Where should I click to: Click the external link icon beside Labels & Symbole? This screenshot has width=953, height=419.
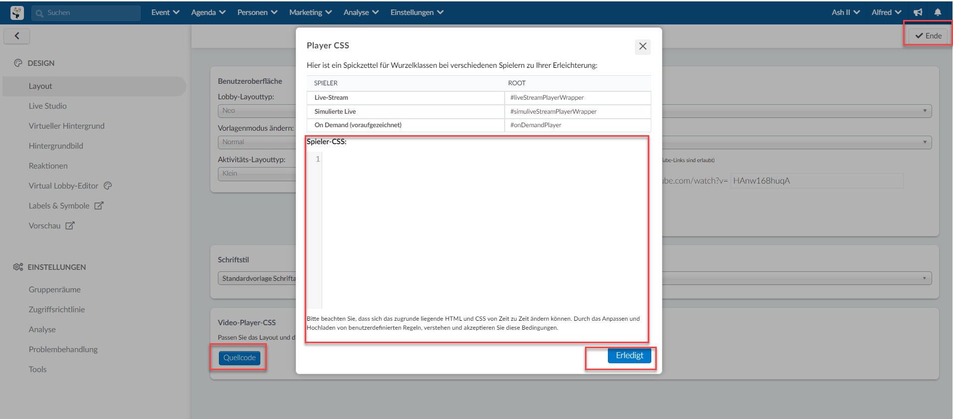pos(99,206)
